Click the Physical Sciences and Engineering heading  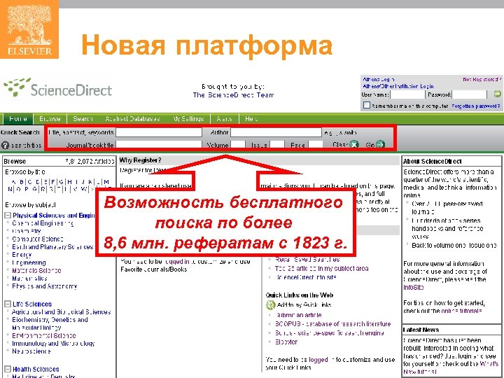coord(54,216)
